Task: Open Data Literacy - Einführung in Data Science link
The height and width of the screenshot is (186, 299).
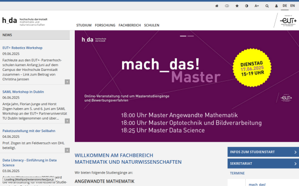Action: (x=29, y=163)
